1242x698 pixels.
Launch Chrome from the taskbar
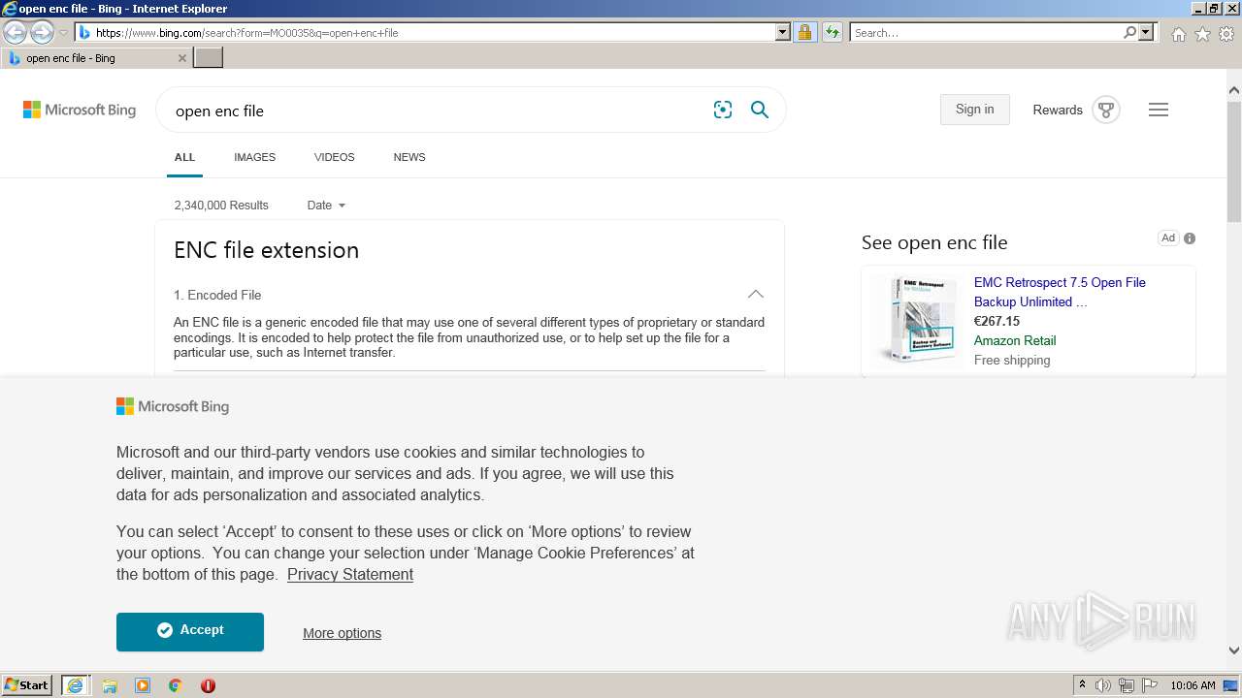pos(176,685)
